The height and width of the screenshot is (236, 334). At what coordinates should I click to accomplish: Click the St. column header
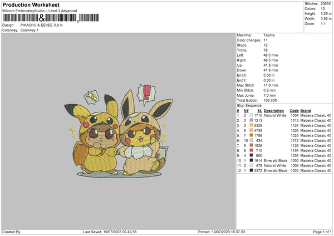point(259,110)
